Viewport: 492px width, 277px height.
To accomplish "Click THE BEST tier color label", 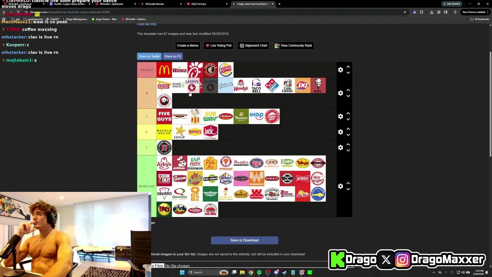I will 147,70.
